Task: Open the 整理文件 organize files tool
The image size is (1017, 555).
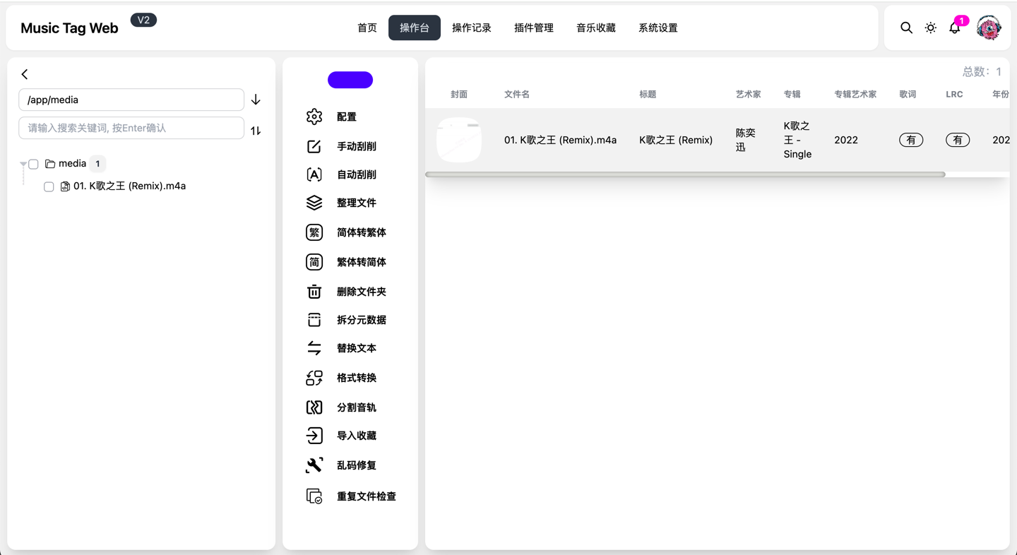Action: point(357,203)
